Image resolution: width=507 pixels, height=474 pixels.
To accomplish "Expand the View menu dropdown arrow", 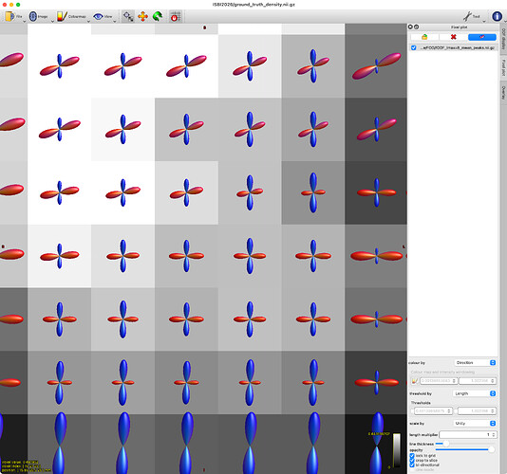I will [x=115, y=21].
